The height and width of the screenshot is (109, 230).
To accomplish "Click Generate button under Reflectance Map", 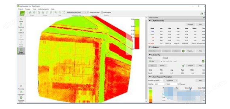I will [x=190, y=24].
